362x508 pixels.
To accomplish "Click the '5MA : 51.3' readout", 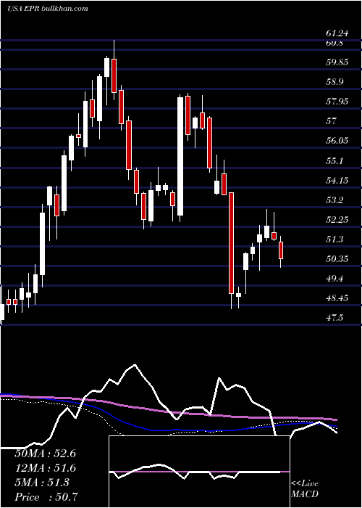I will (42, 483).
